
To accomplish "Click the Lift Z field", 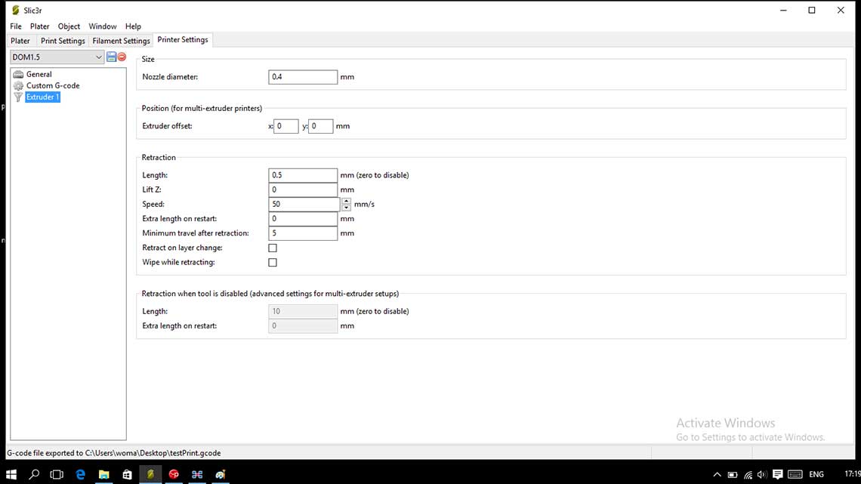I will (303, 190).
